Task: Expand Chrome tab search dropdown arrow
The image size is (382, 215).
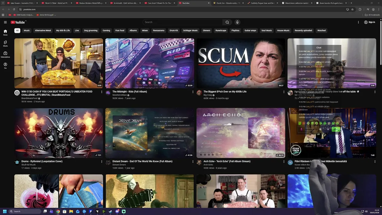Action: coord(3,3)
